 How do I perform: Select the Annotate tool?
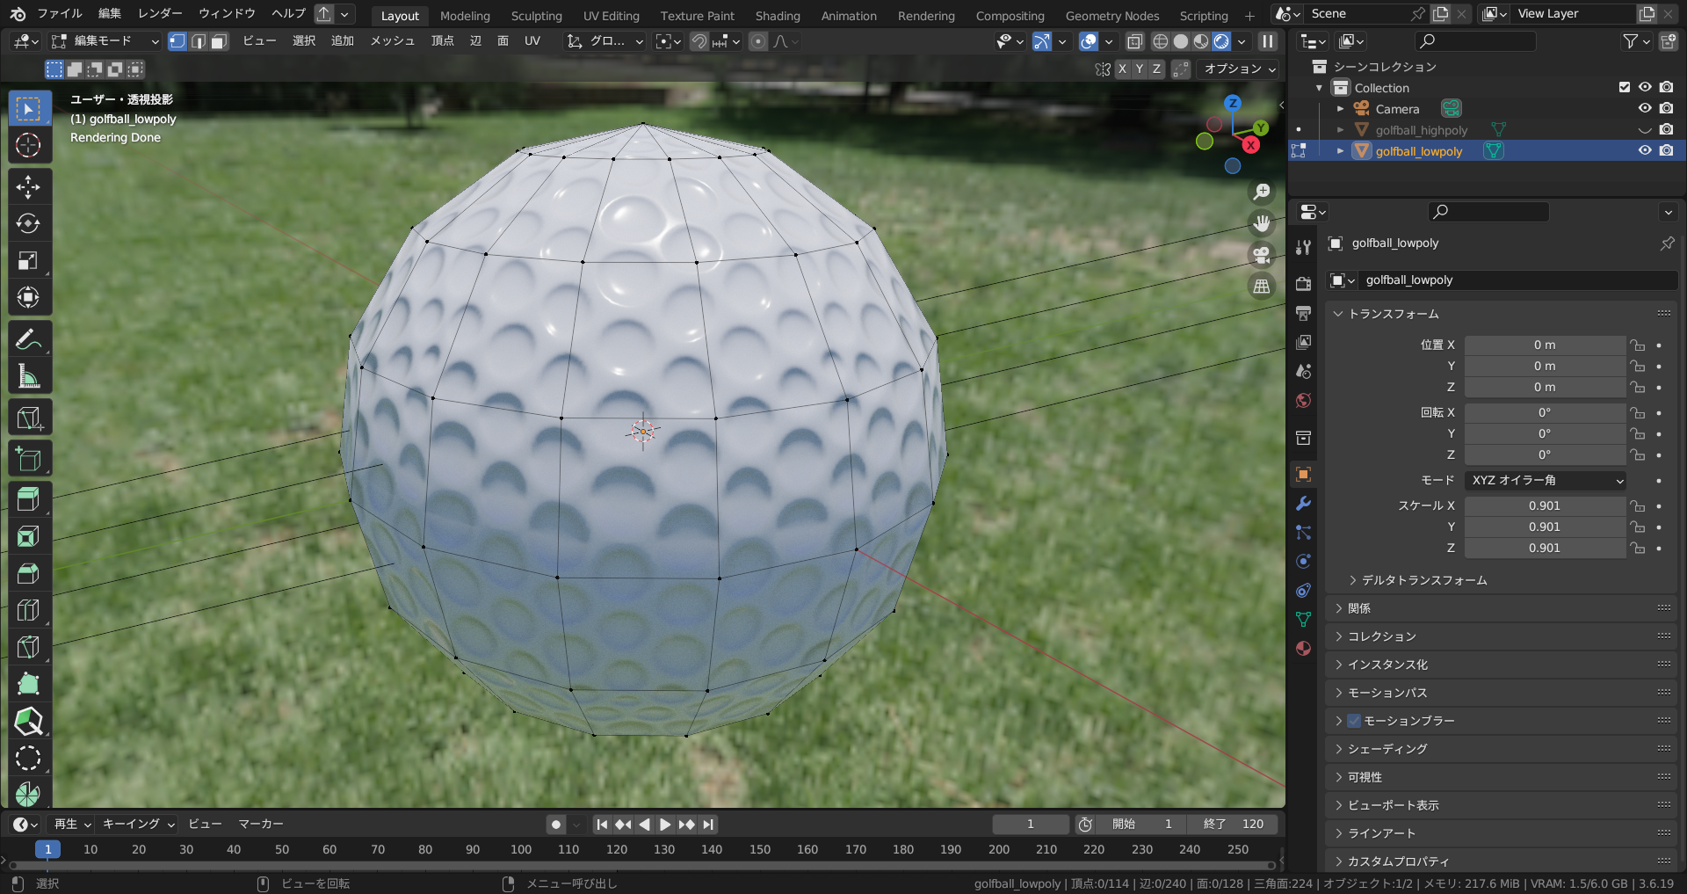[29, 338]
